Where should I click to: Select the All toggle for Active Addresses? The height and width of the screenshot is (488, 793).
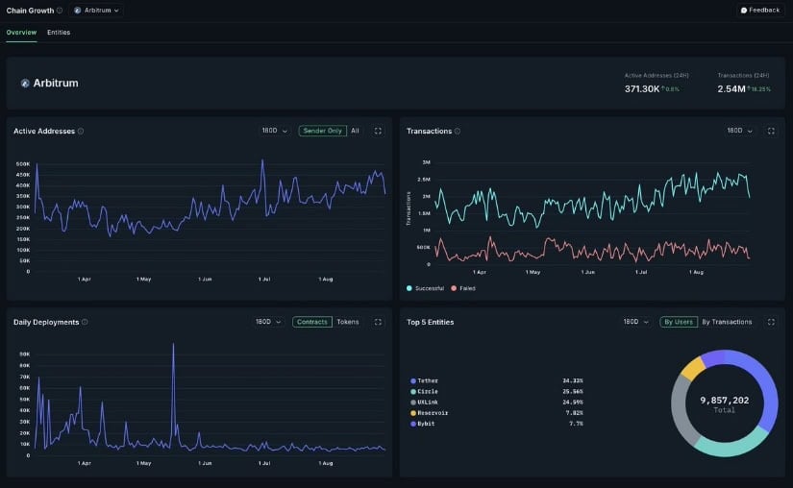(x=355, y=131)
